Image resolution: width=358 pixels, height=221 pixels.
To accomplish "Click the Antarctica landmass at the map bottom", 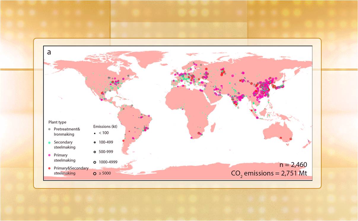I will coord(178,174).
